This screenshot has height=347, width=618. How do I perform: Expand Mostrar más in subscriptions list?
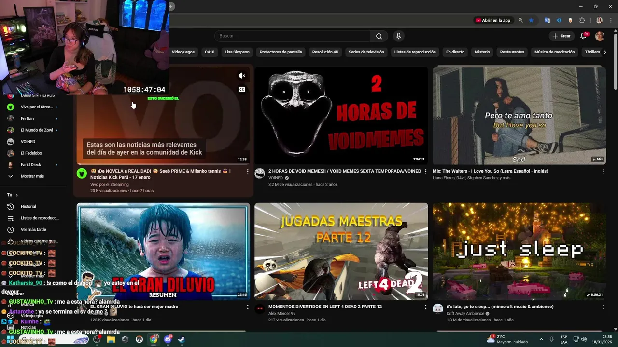pos(32,176)
